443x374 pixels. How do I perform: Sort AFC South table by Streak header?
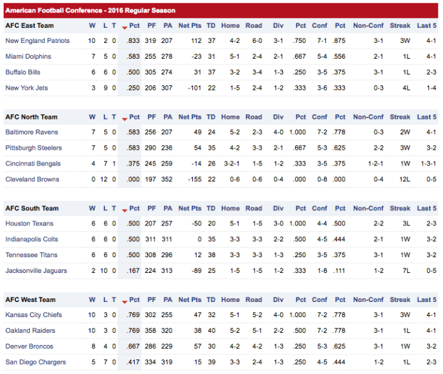pyautogui.click(x=400, y=208)
